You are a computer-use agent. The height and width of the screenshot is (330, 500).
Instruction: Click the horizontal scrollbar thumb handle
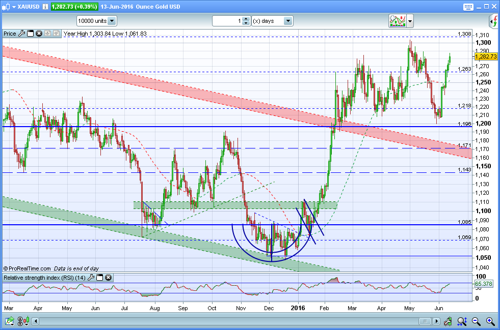click(x=425, y=321)
